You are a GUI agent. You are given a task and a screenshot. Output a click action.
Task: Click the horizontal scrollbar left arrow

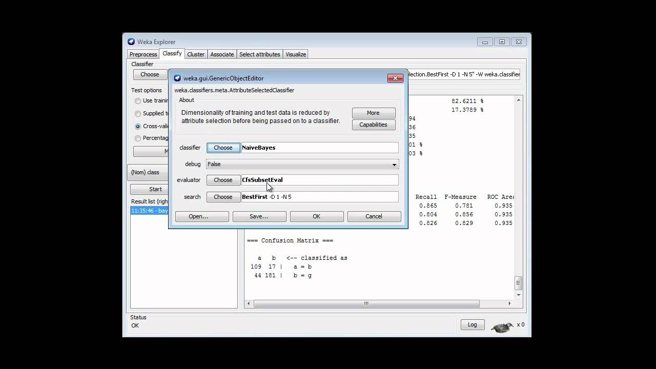click(x=249, y=303)
